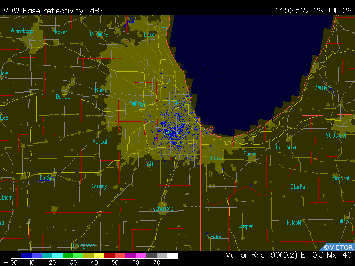Click the Kane county label
Image resolution: width=355 pixels, height=266 pixels.
[101, 90]
